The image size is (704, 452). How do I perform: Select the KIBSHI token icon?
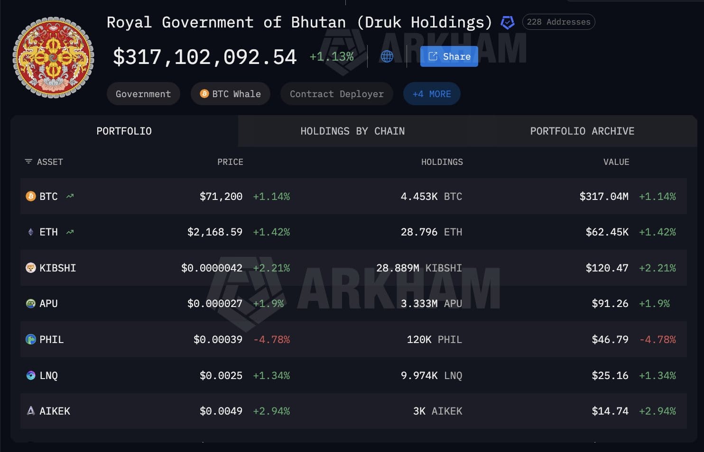(x=30, y=268)
